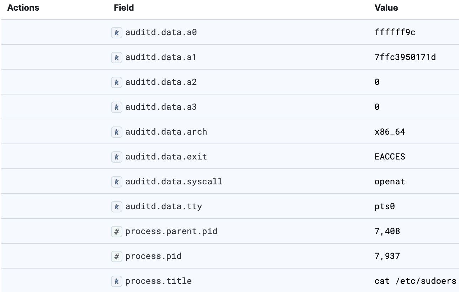Viewport: 459px width, 292px height.
Task: Click the value openat
Action: point(390,182)
